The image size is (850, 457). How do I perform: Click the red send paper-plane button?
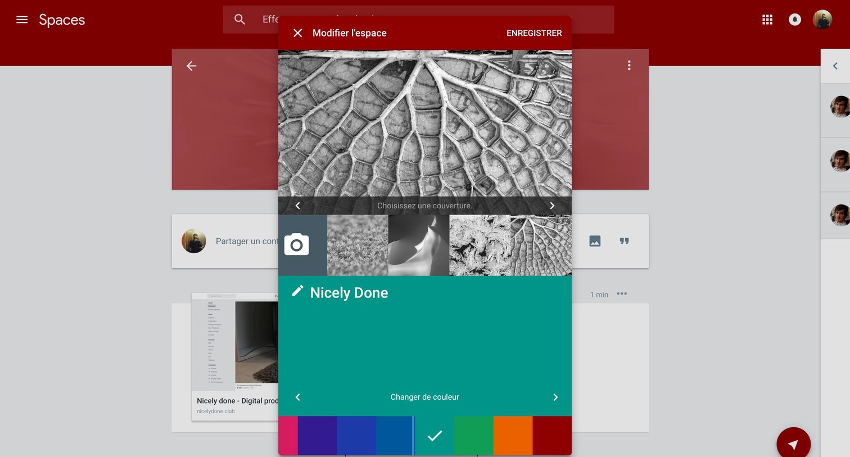(793, 444)
